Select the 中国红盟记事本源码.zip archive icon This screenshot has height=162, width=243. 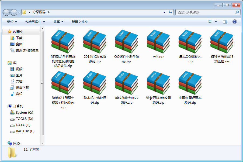tap(190, 83)
